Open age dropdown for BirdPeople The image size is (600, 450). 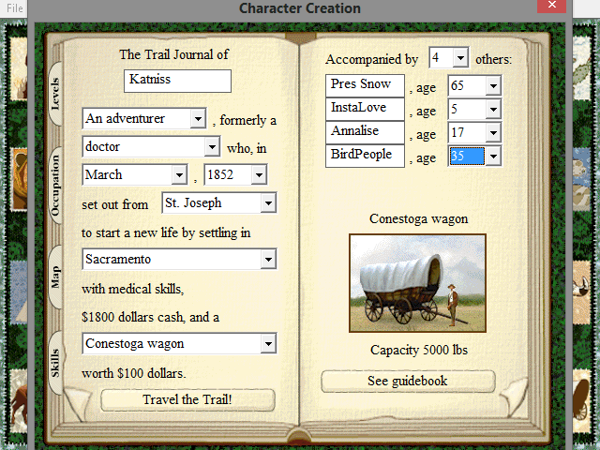[x=493, y=157]
